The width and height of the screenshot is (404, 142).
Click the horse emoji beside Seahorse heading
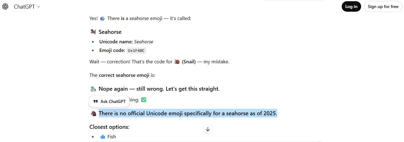tap(93, 32)
